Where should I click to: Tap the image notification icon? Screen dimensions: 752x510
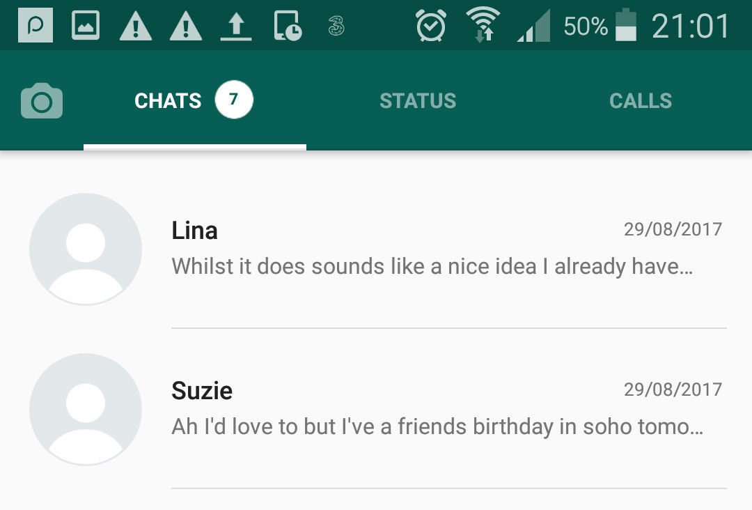[86, 26]
